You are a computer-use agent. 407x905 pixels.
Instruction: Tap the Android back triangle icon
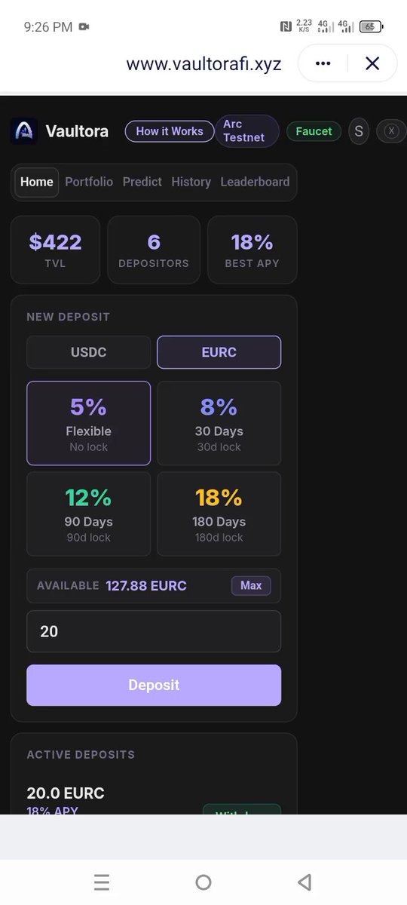click(x=304, y=882)
